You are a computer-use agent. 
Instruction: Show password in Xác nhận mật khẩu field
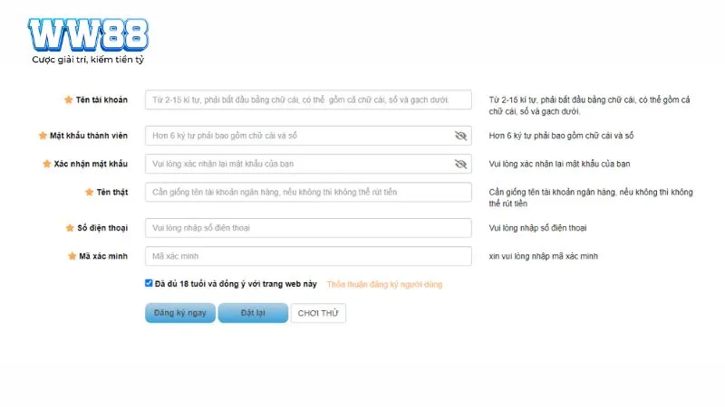[460, 164]
